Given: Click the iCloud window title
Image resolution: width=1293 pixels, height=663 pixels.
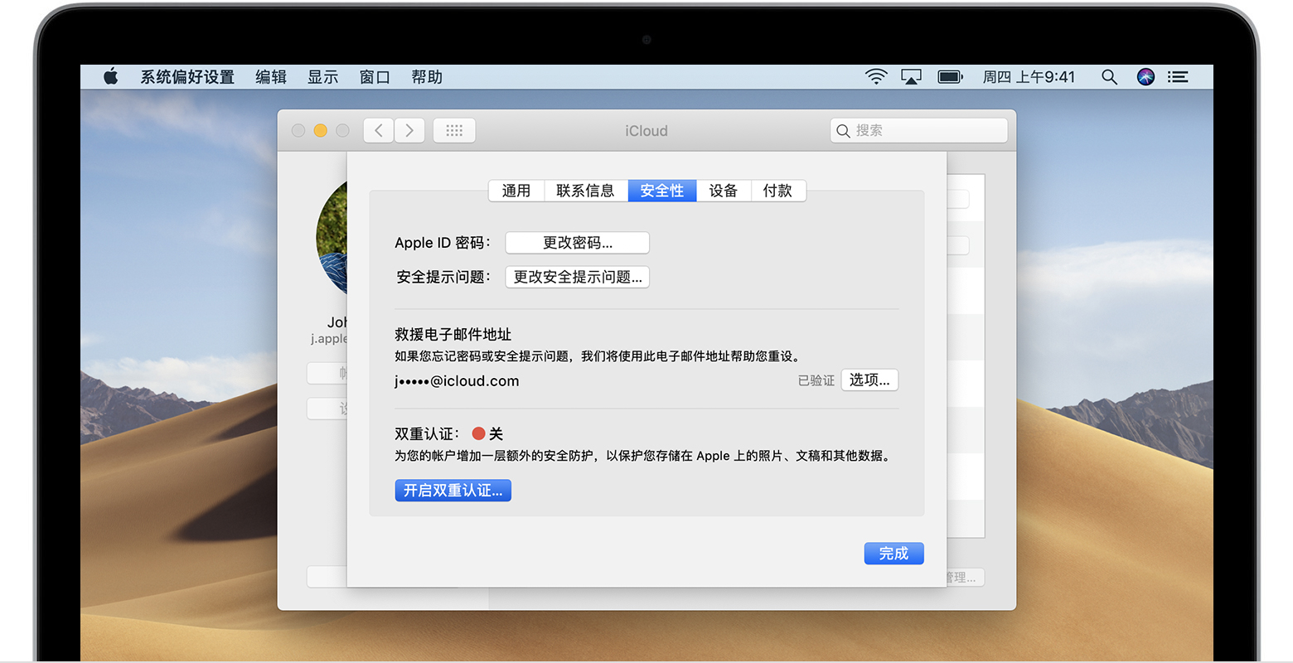Looking at the screenshot, I should click(x=646, y=131).
